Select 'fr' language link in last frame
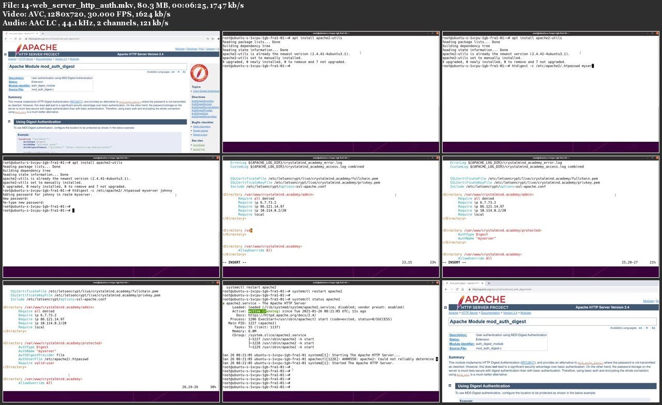This screenshot has width=662, height=405. [647, 328]
